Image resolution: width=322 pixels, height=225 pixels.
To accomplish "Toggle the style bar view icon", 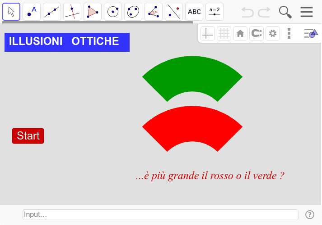I will (x=311, y=33).
